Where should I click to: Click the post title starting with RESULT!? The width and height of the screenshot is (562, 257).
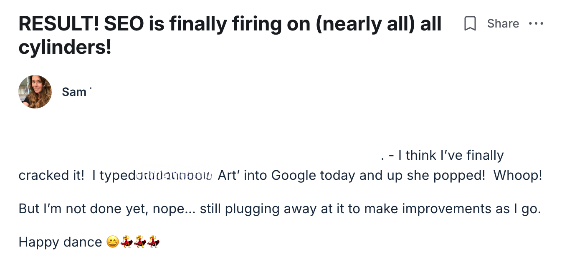tap(230, 25)
